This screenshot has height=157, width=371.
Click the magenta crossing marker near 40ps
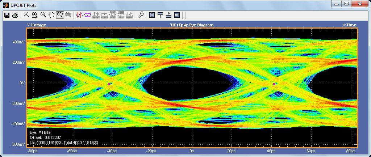click(274, 84)
